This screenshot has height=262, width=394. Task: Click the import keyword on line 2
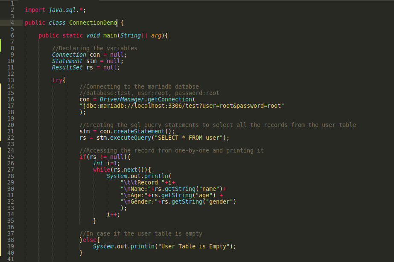(35, 10)
